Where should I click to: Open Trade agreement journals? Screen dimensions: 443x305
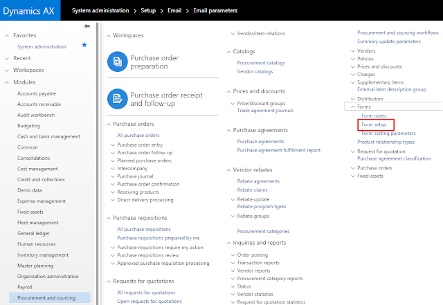265,111
